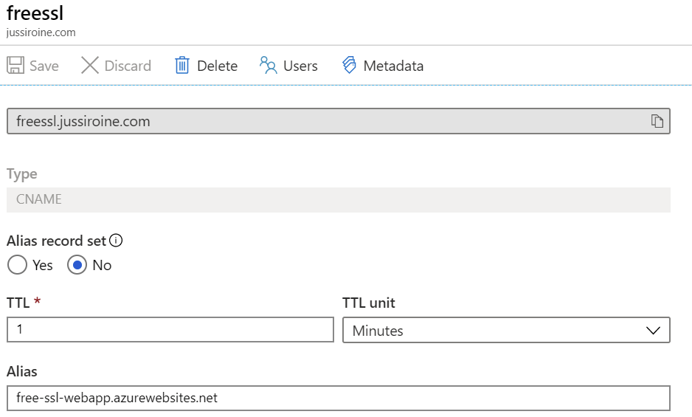Focus the TTL value input field
Viewport: 692px width, 417px height.
tap(170, 329)
